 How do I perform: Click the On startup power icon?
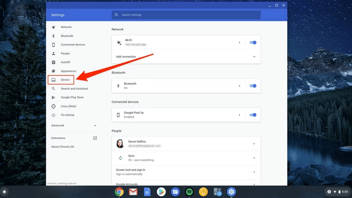[x=53, y=115]
